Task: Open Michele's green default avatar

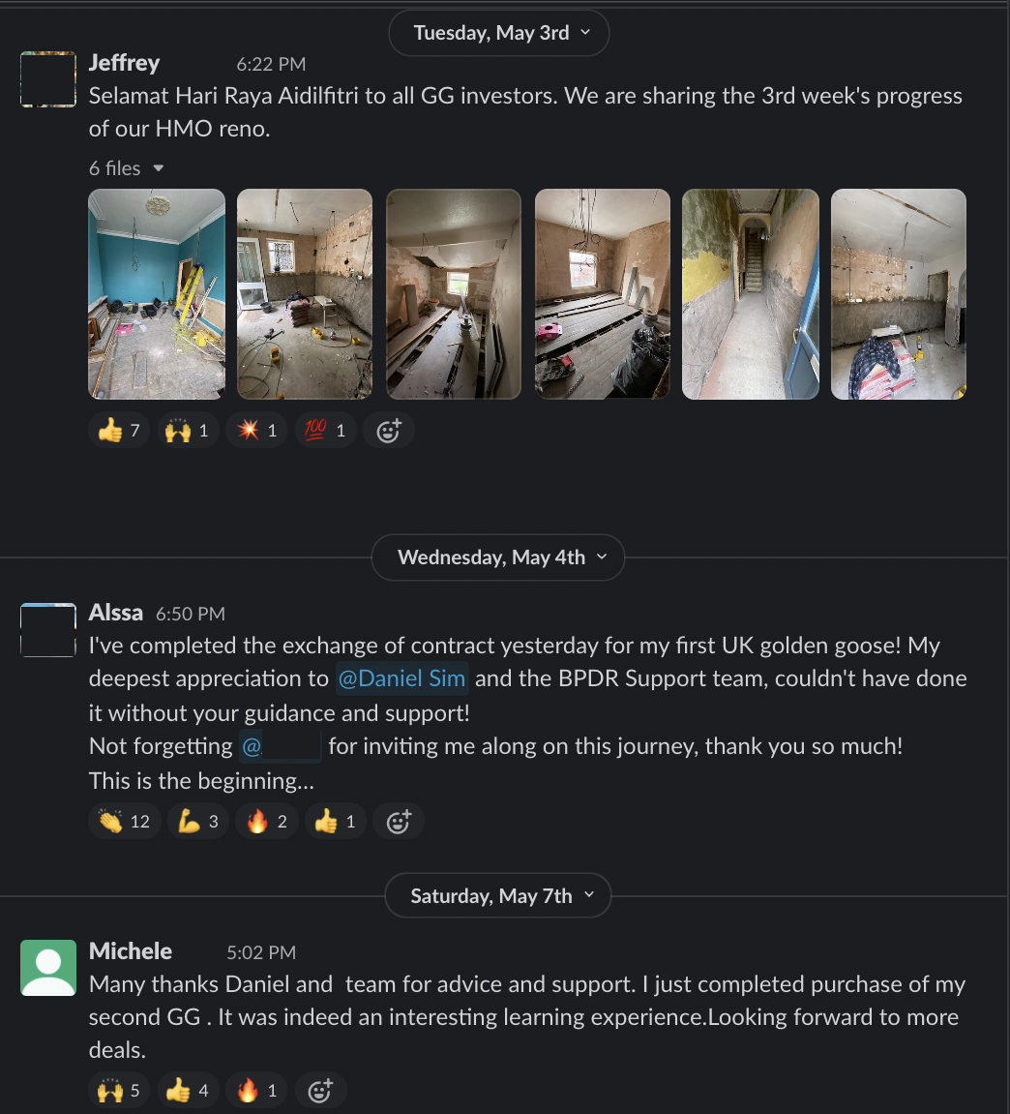Action: pyautogui.click(x=48, y=968)
